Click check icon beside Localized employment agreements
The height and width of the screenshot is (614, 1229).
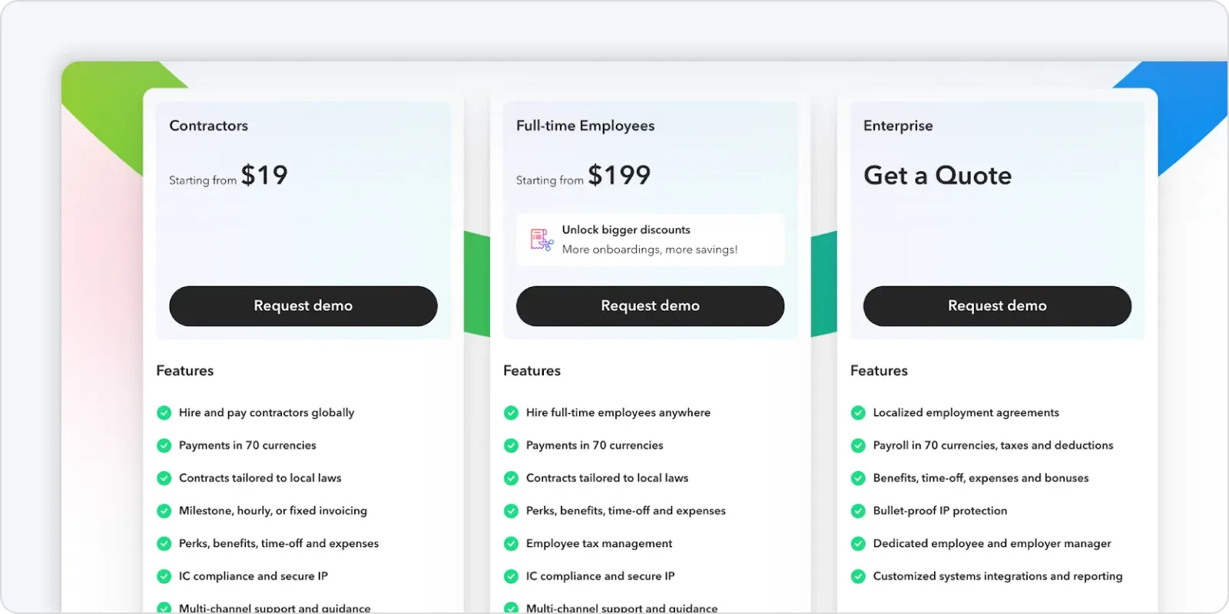coord(858,413)
